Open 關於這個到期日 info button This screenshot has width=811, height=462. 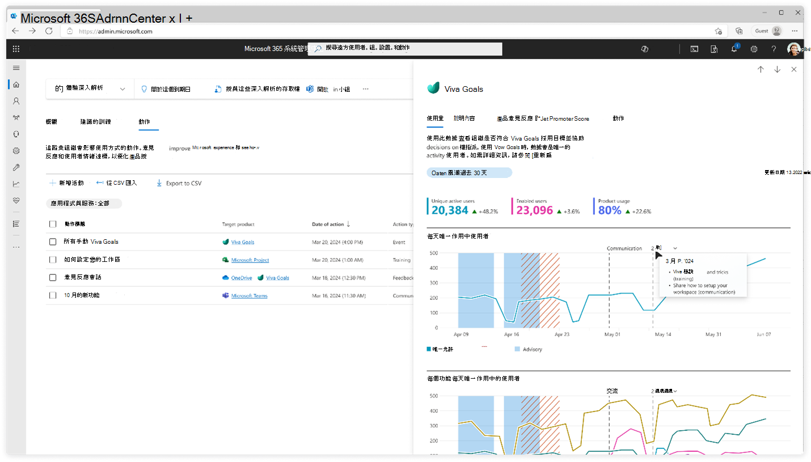(x=166, y=89)
